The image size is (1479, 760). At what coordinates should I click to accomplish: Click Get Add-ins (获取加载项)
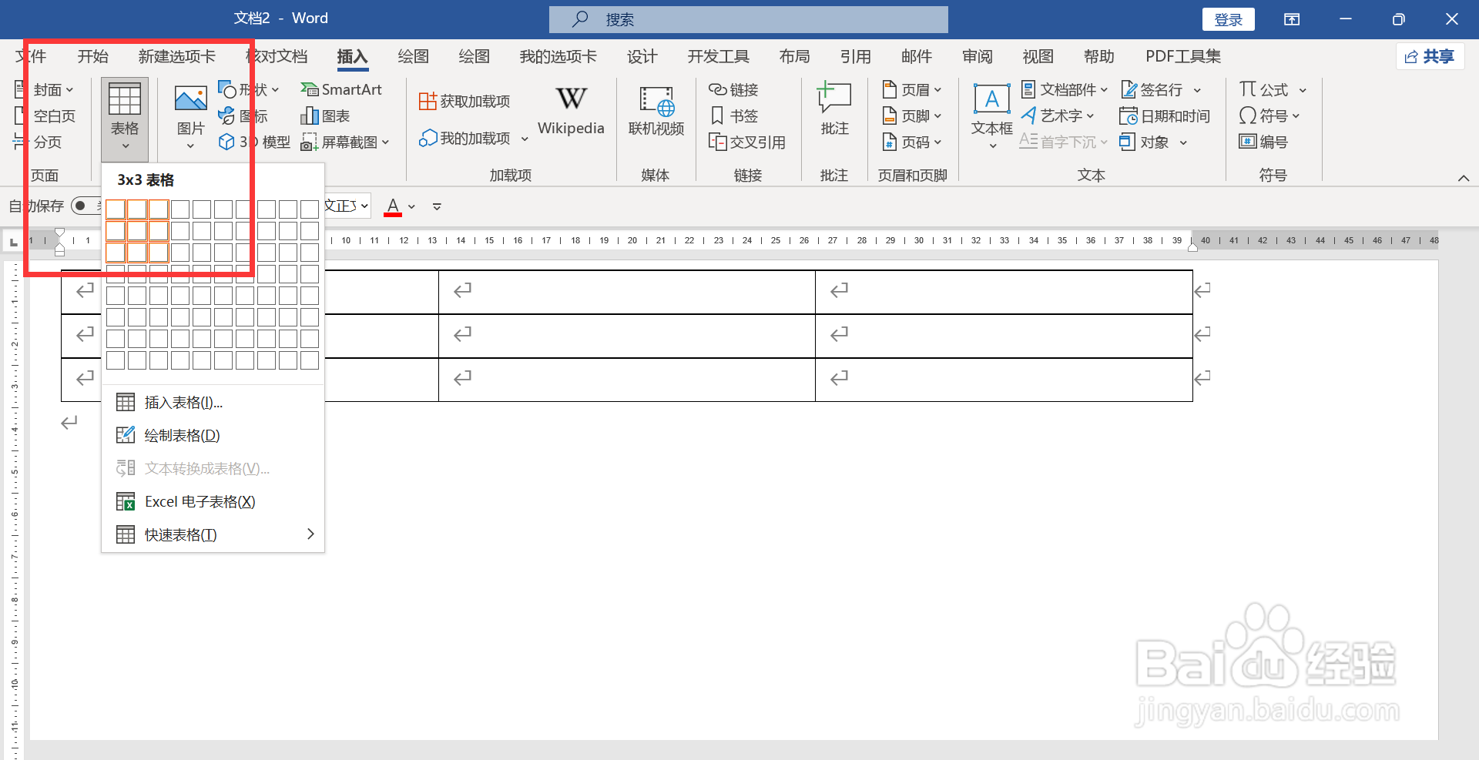[x=464, y=101]
